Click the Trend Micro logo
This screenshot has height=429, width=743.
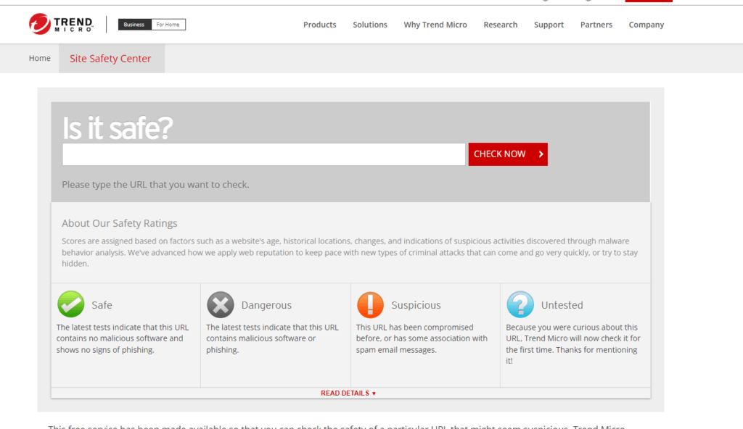[x=61, y=24]
